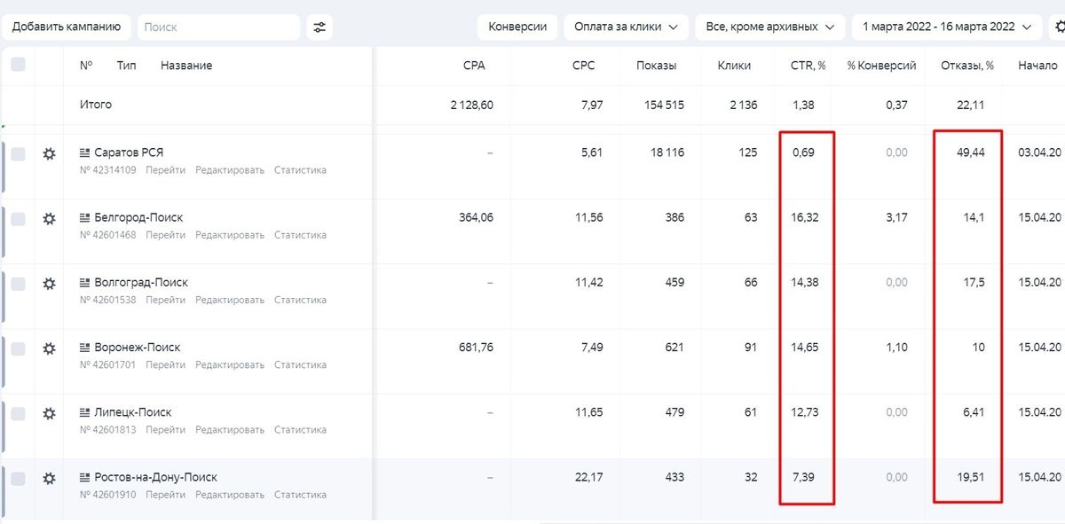The image size is (1065, 524).
Task: Click the campaign number № 42601701
Action: coord(107,364)
